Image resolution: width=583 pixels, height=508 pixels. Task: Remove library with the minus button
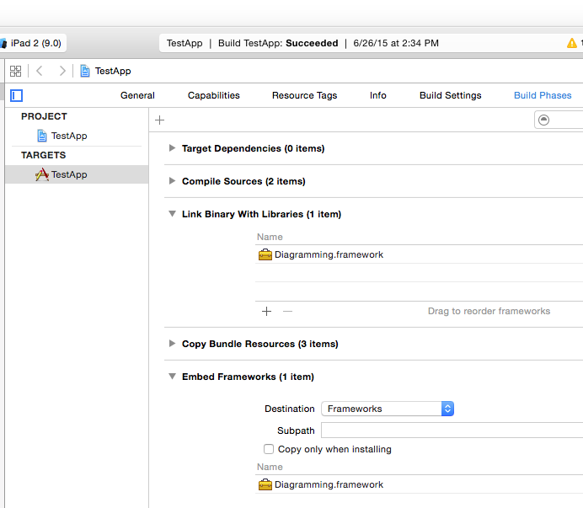tap(288, 311)
